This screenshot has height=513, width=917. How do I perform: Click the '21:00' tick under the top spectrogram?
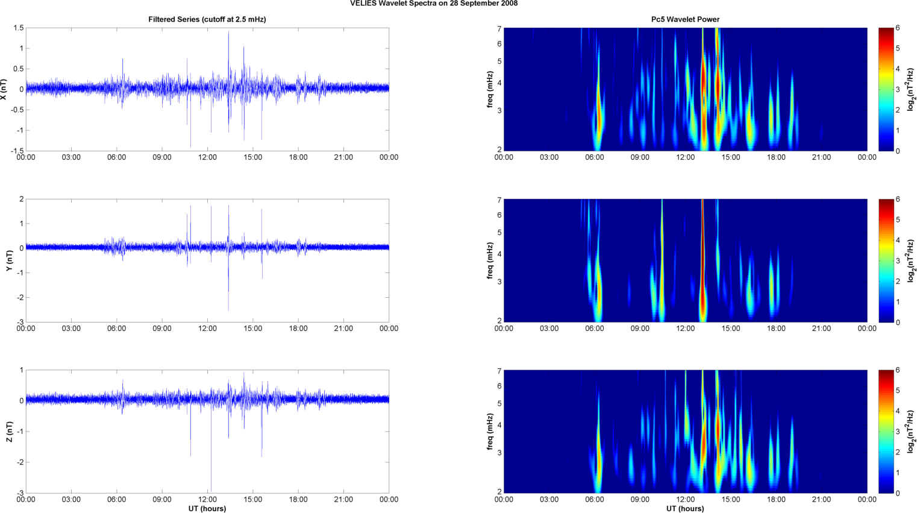pos(821,157)
